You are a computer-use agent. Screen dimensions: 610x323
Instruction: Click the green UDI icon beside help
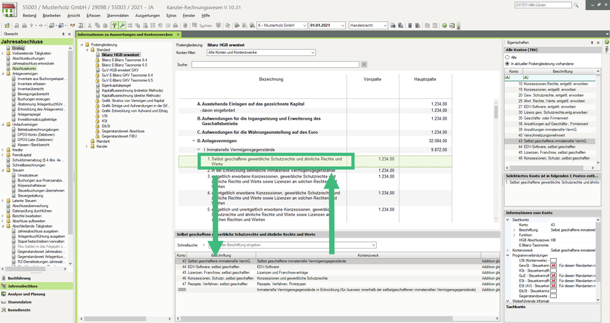(452, 25)
